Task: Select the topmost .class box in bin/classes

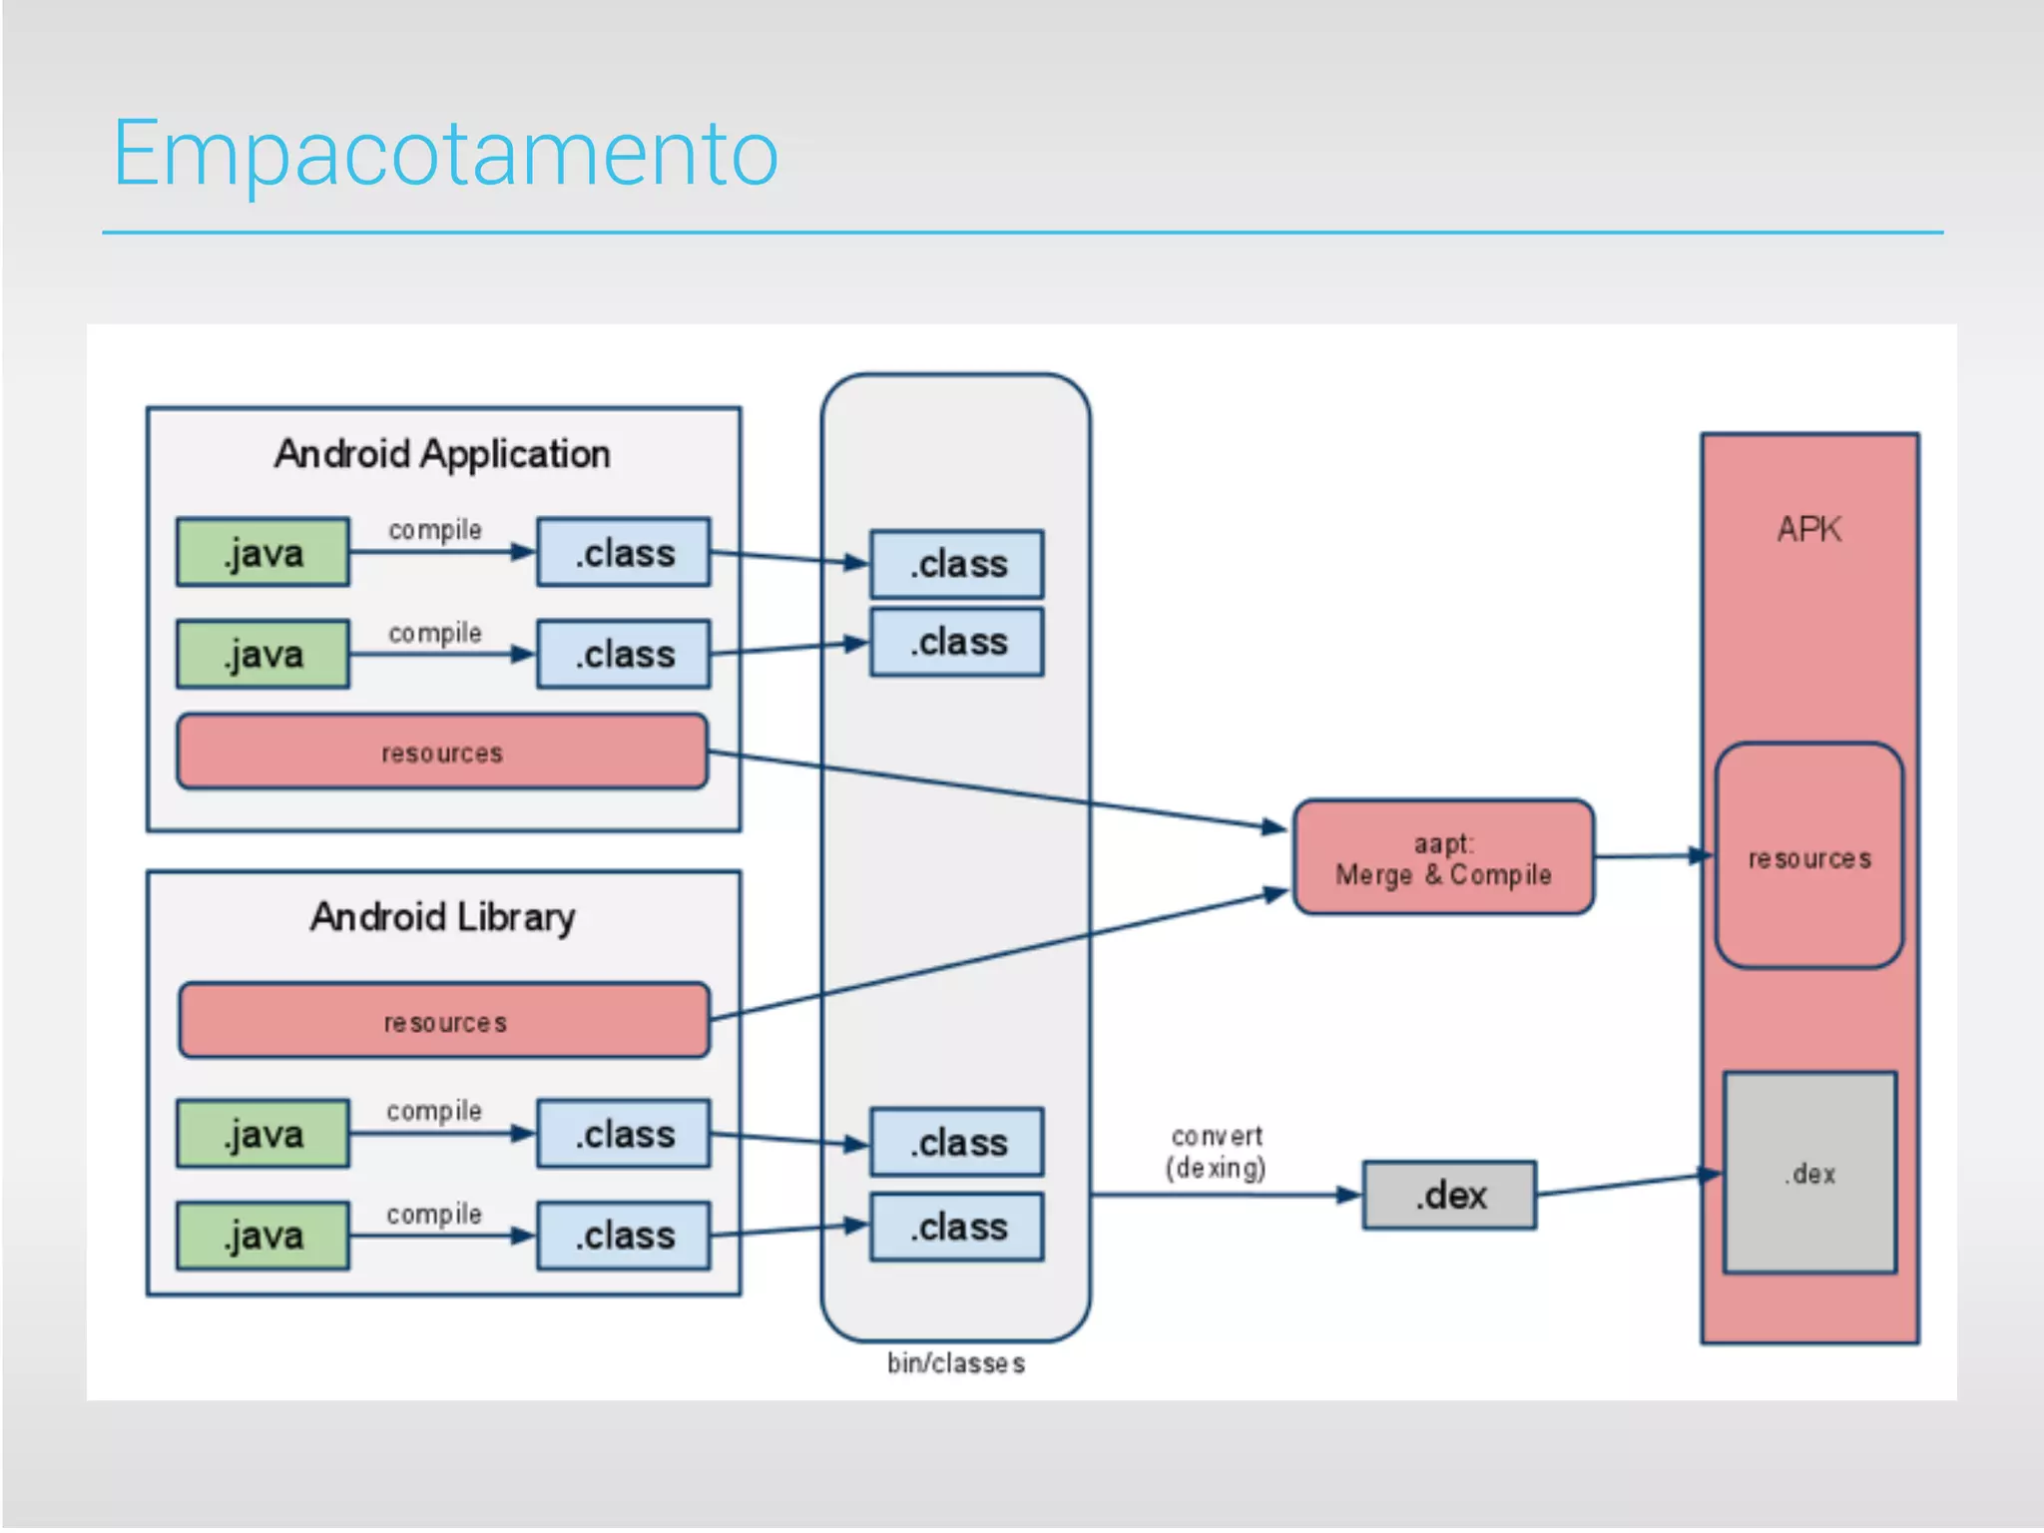Action: click(957, 564)
